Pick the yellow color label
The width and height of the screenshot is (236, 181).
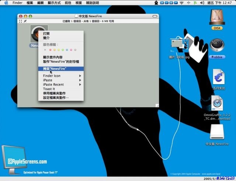click(59, 50)
